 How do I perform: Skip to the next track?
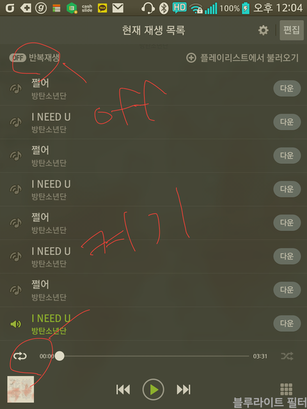[184, 389]
